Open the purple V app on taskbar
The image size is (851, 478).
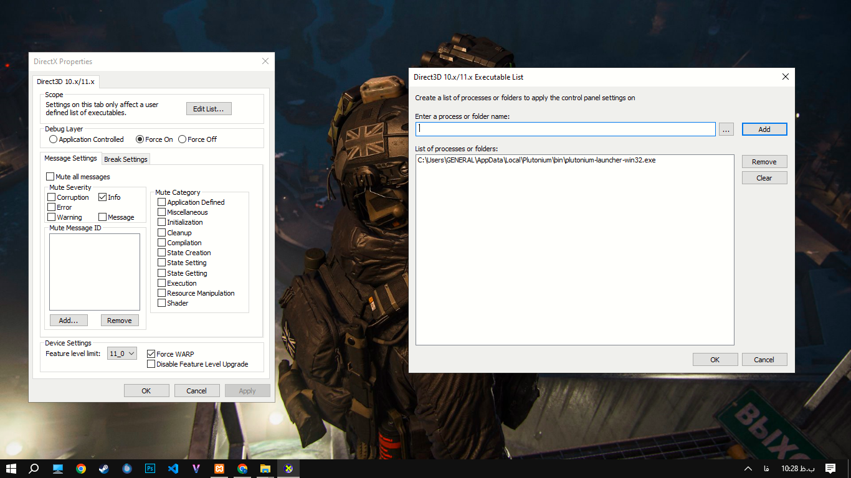[196, 469]
